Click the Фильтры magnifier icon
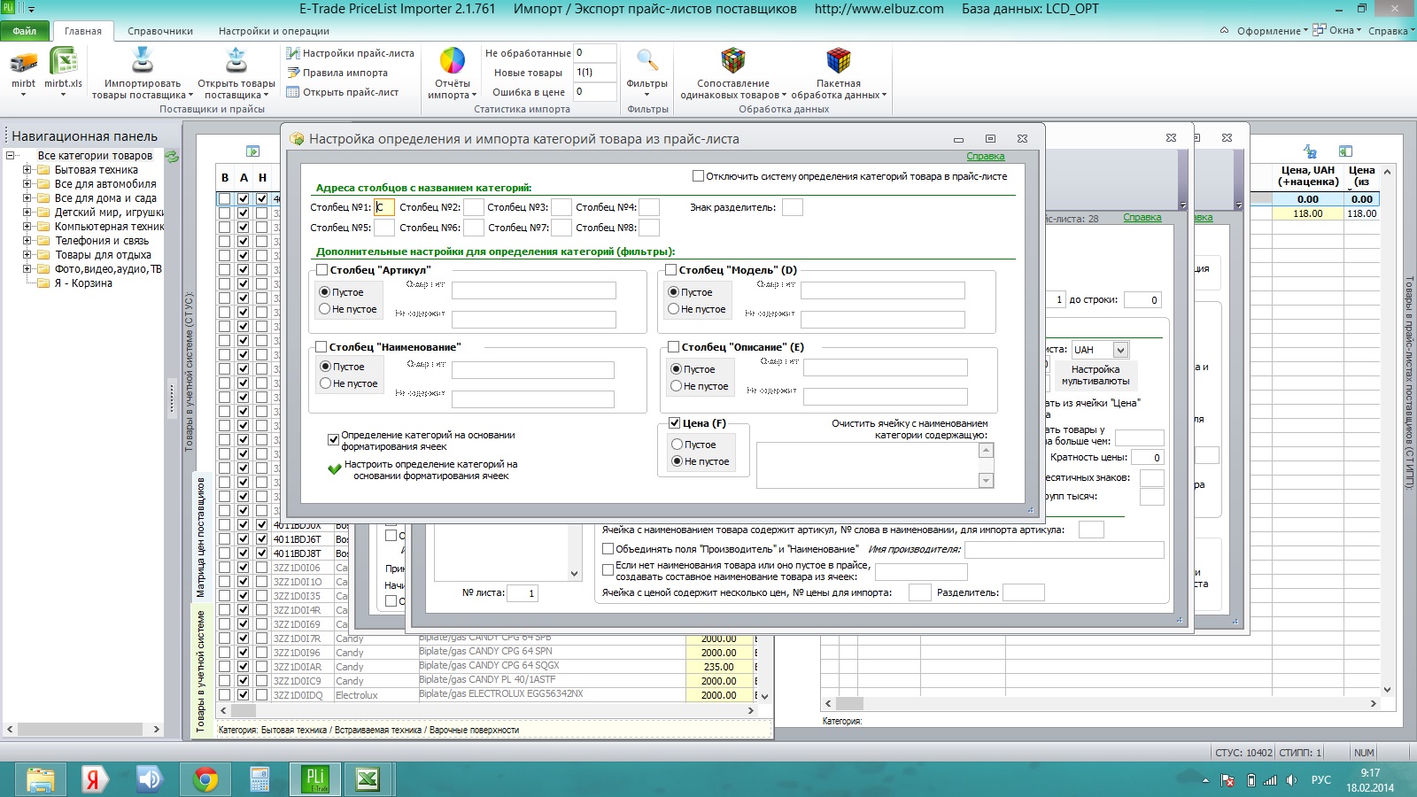The height and width of the screenshot is (797, 1417). [647, 61]
